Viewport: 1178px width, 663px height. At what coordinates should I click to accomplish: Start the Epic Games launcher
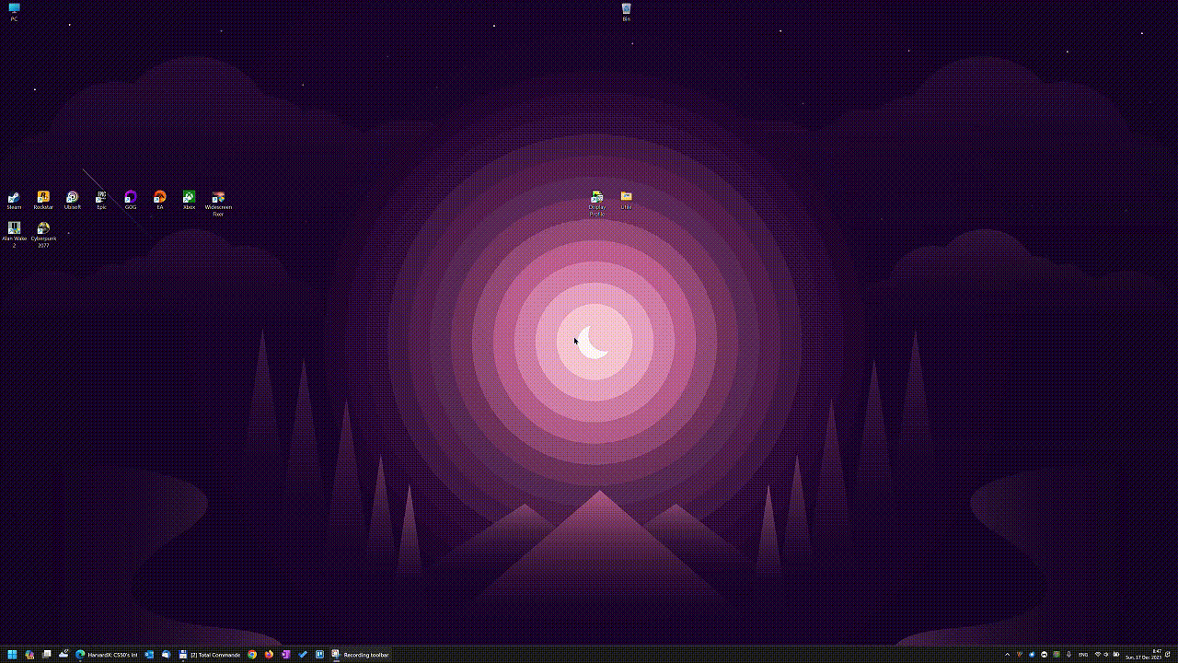tap(101, 198)
